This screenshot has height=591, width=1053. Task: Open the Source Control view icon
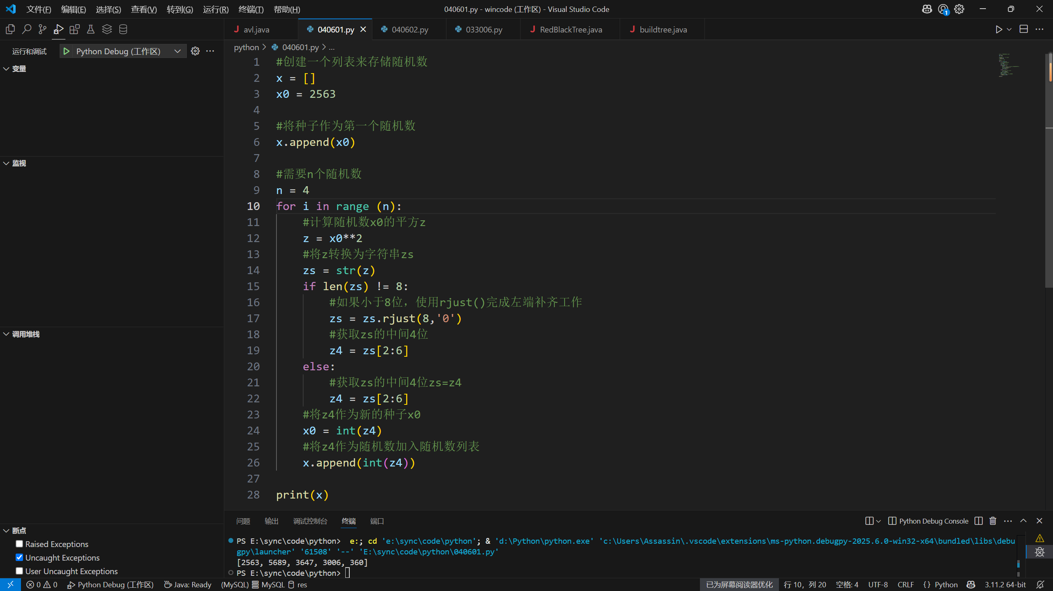[x=42, y=29]
